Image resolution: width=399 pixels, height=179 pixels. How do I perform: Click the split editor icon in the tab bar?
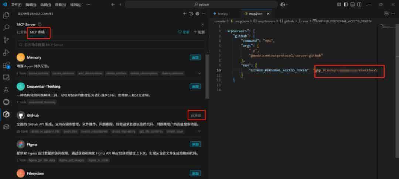pyautogui.click(x=386, y=13)
